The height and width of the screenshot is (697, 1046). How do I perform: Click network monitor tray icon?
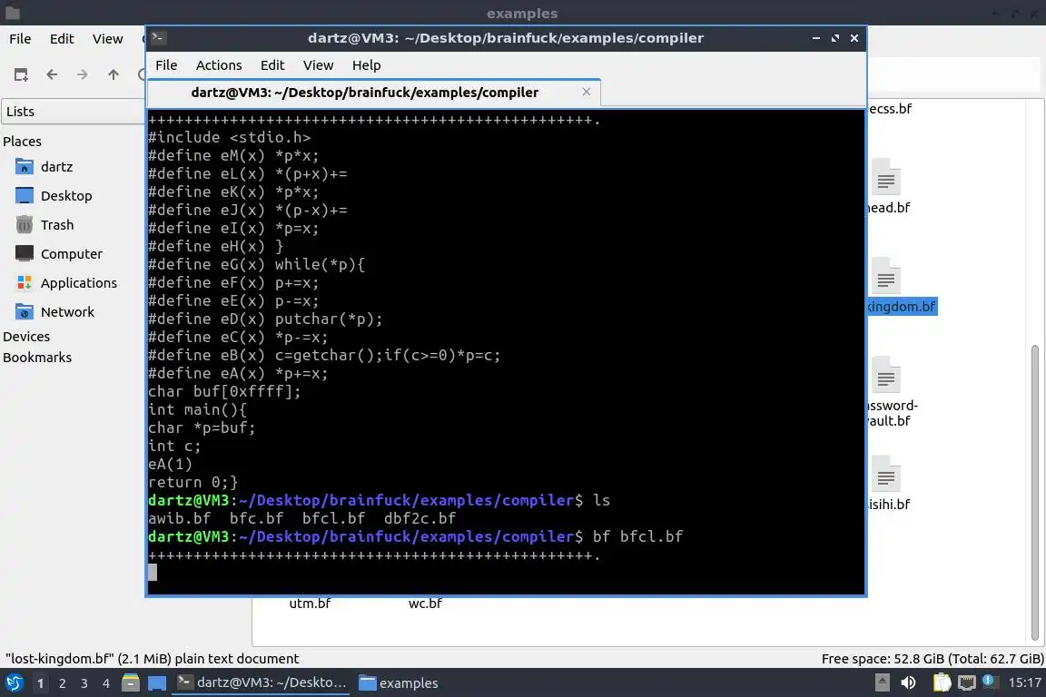click(967, 683)
